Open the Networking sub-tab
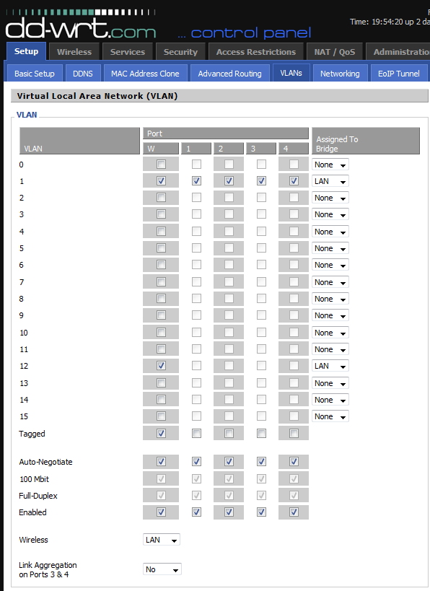 pos(339,72)
